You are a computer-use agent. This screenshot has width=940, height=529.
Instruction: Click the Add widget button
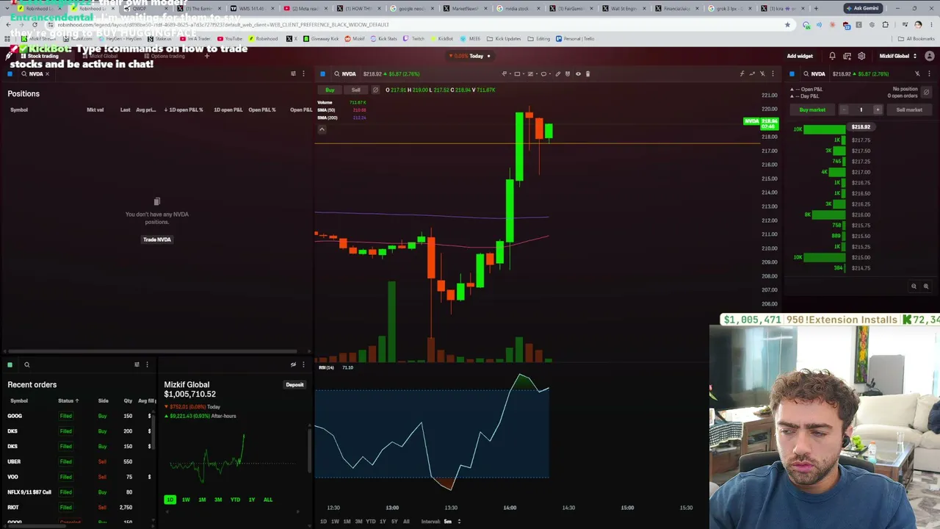pos(800,56)
